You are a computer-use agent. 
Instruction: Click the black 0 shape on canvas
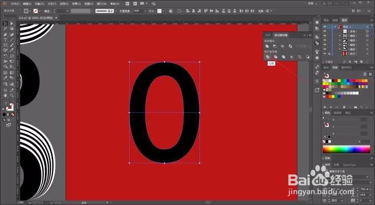pyautogui.click(x=137, y=112)
